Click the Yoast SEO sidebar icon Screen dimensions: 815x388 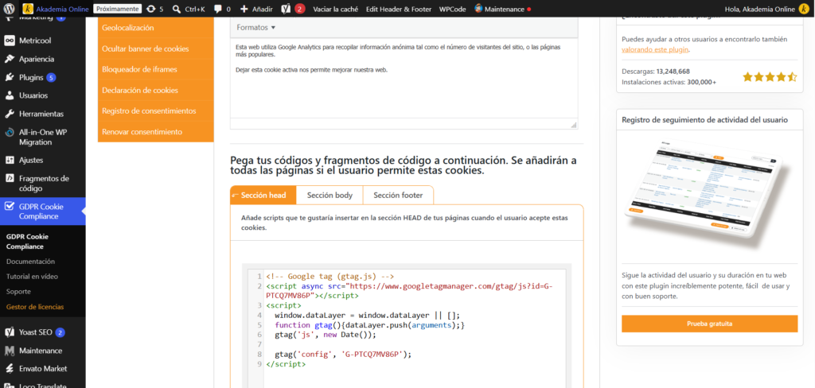10,332
